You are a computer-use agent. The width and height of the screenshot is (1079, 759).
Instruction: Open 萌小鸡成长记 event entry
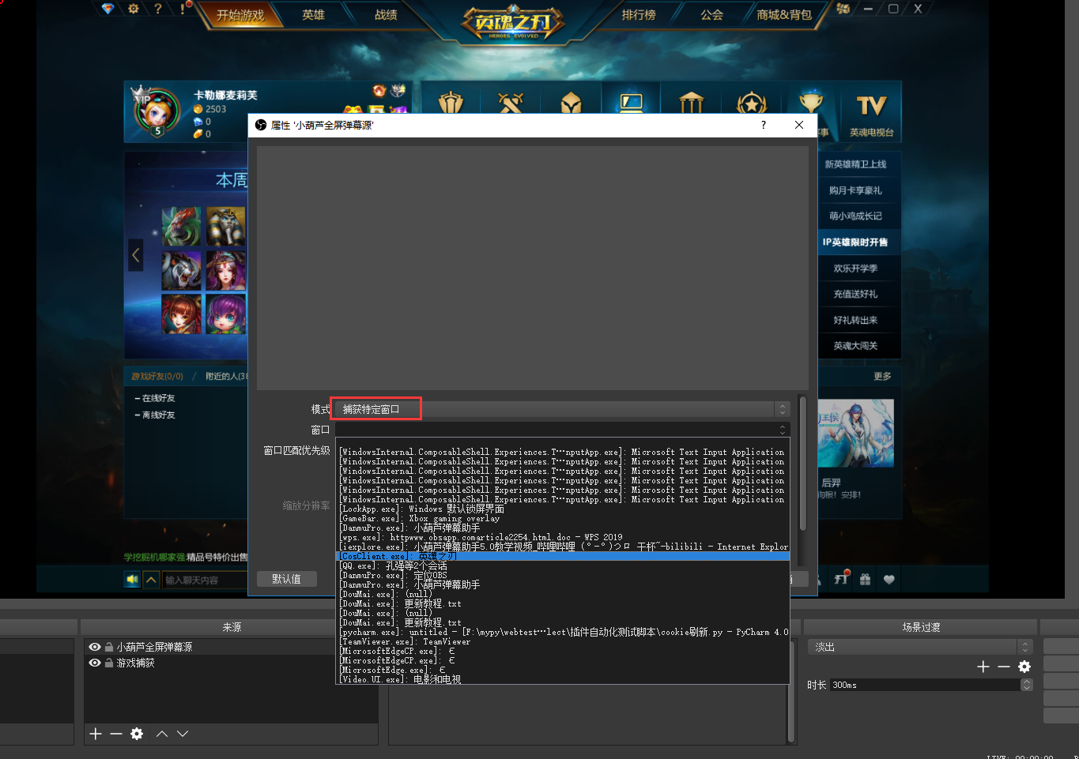tap(855, 216)
